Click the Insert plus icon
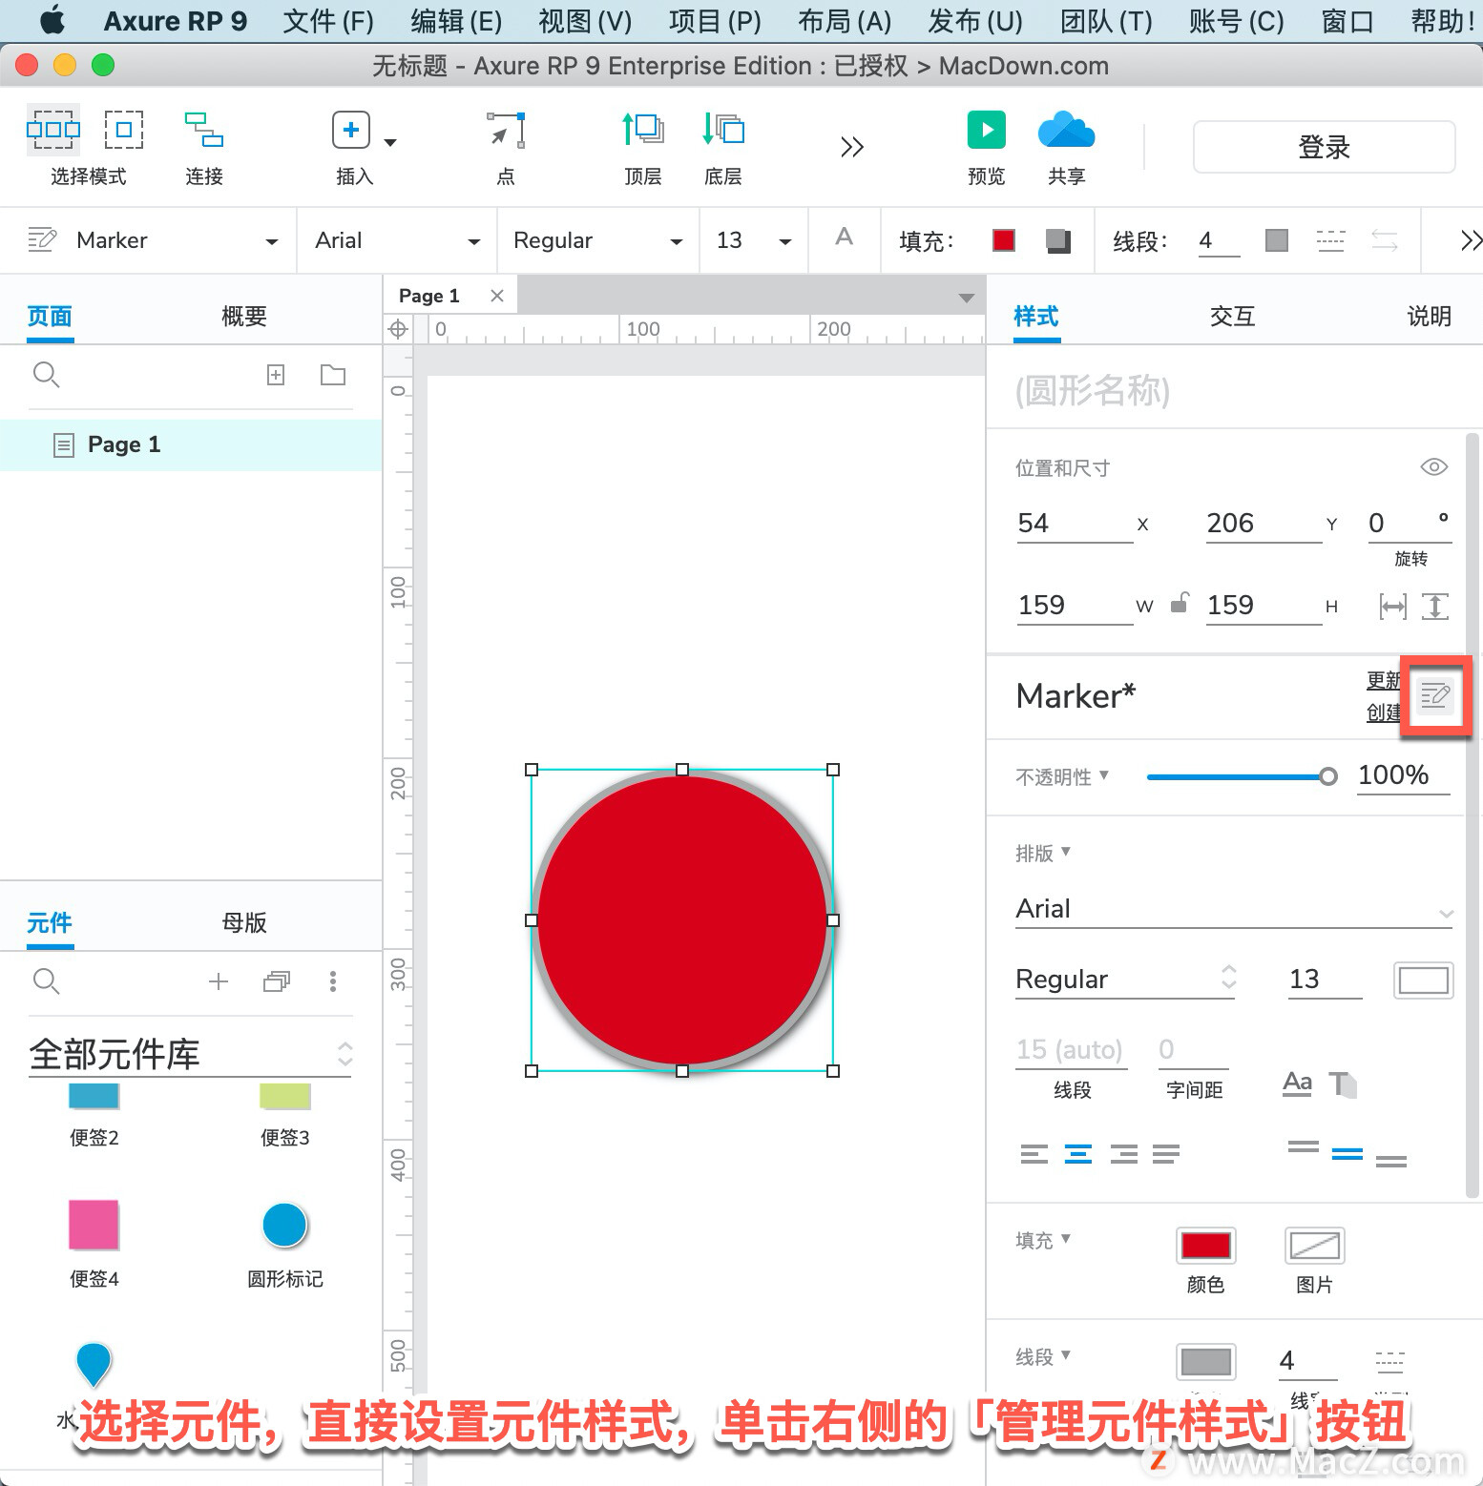Image resolution: width=1483 pixels, height=1486 pixels. [x=351, y=130]
